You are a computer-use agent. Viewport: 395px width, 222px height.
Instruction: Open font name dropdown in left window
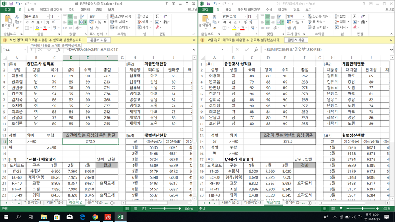pyautogui.click(x=47, y=16)
